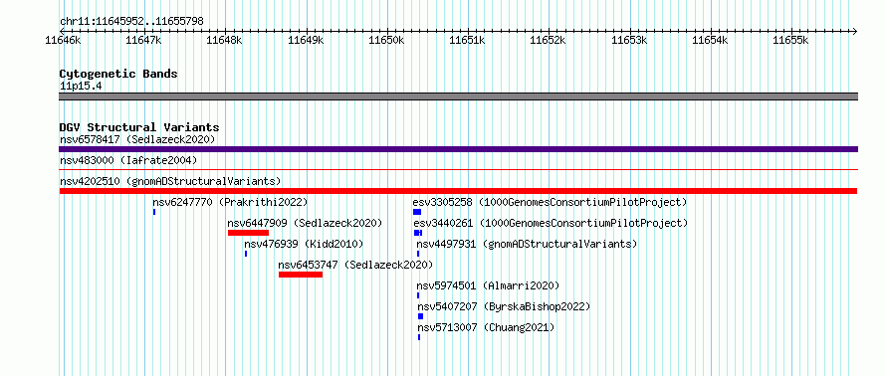This screenshot has height=376, width=886.
Task: Click the 11653k ruler tick label
Action: click(629, 41)
